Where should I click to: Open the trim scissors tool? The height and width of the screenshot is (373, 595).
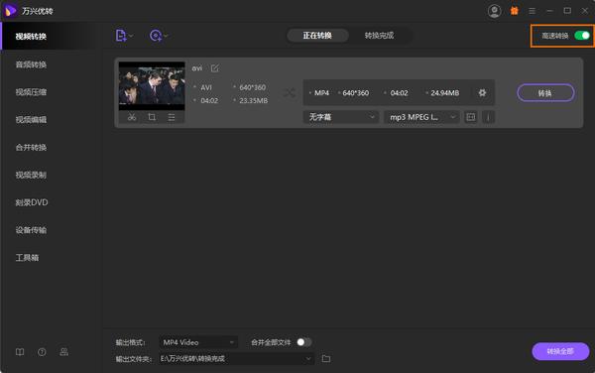(132, 117)
